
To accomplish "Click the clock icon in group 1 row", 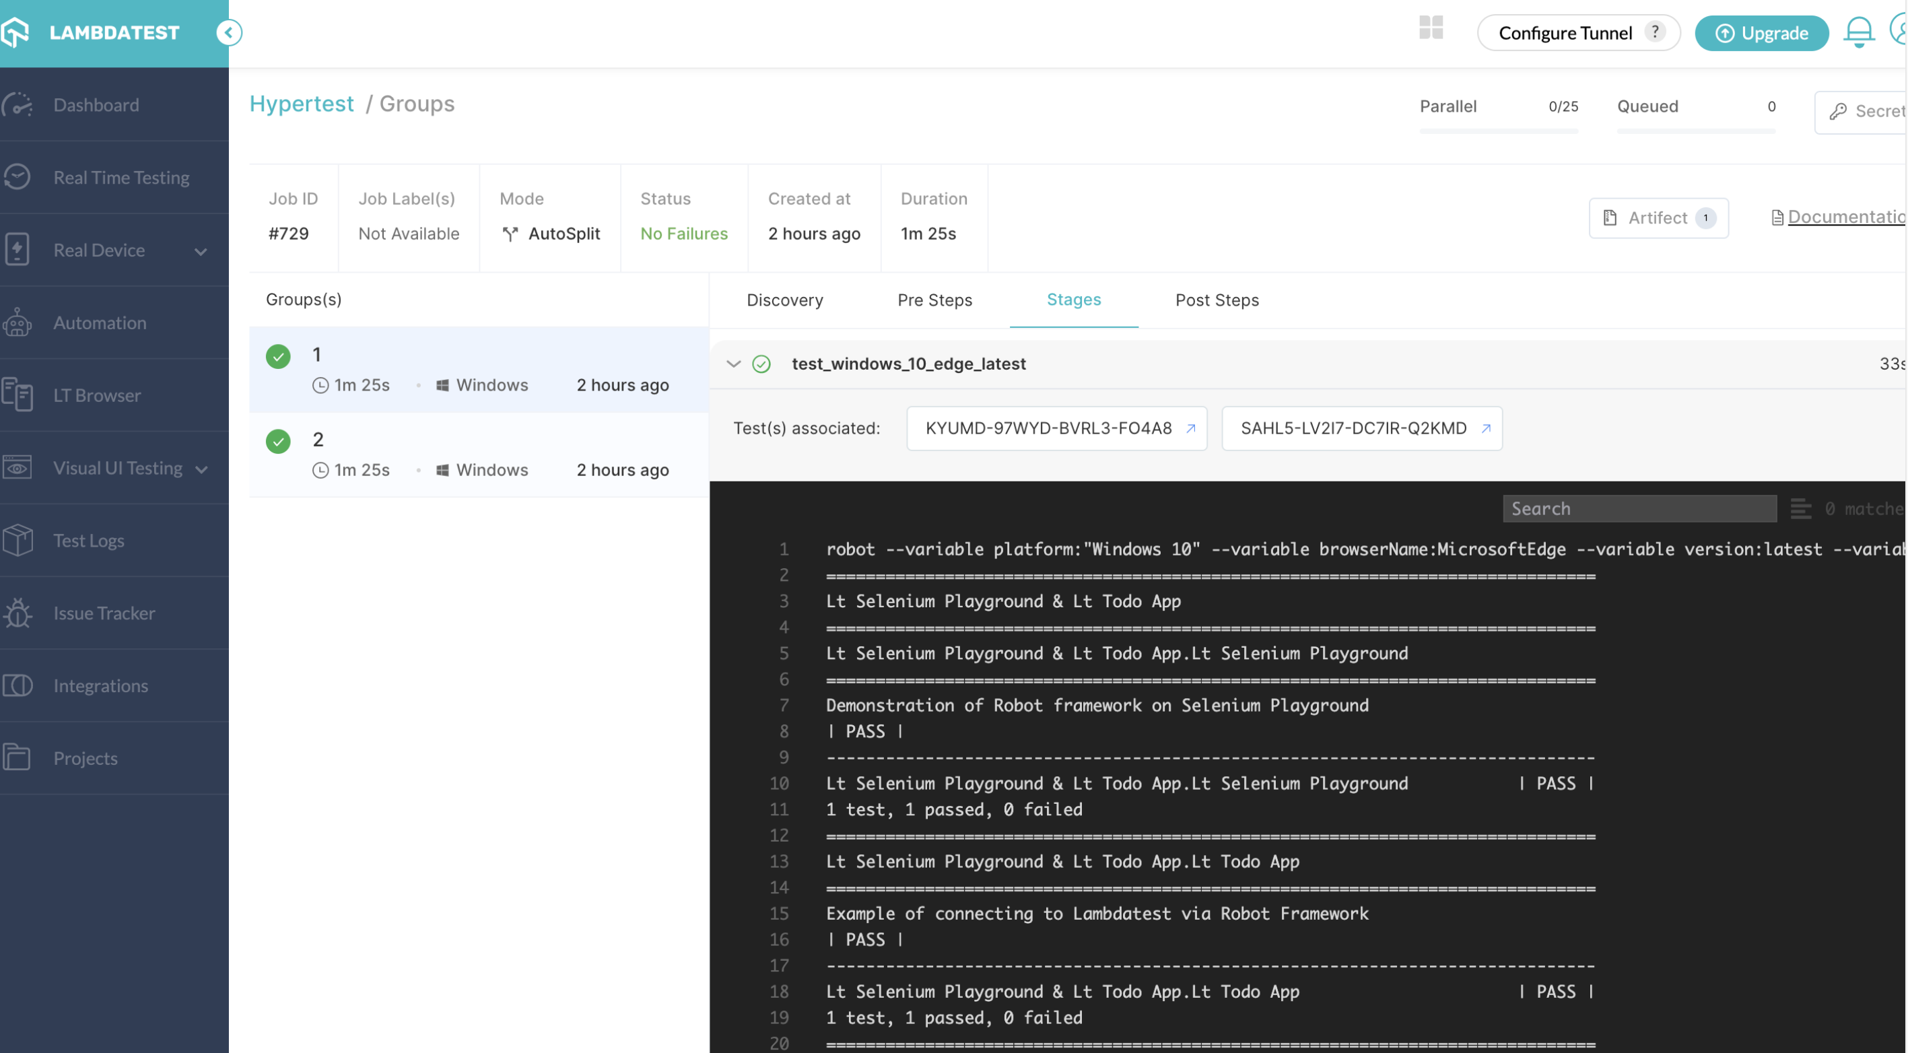I will [x=320, y=385].
